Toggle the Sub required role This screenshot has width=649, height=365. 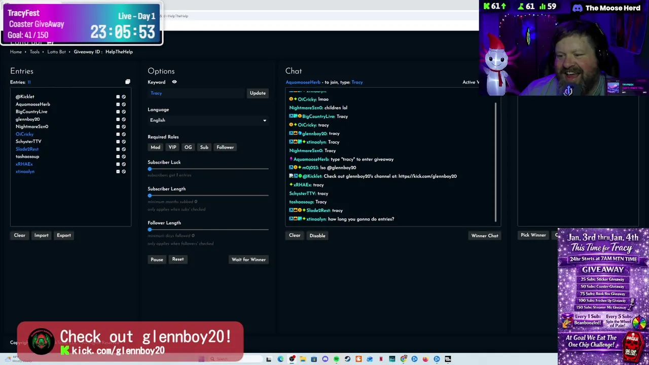coord(204,147)
